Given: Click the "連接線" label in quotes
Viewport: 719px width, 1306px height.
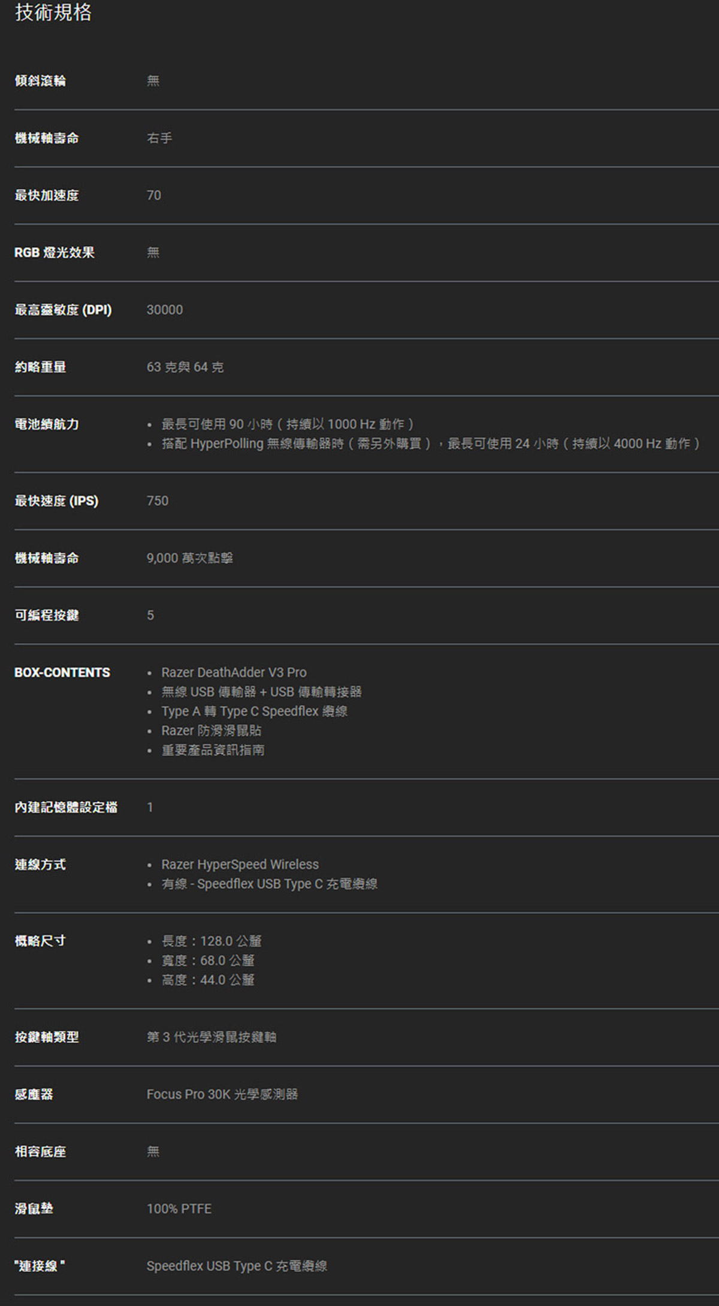Looking at the screenshot, I should tap(40, 1266).
